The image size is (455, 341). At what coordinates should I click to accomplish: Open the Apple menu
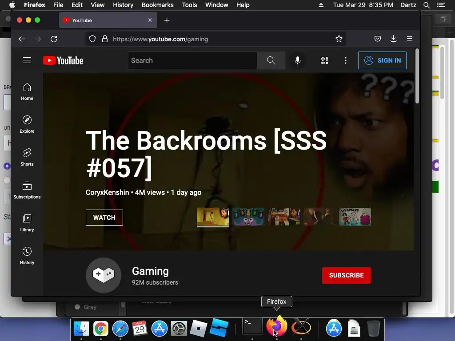[12, 4]
